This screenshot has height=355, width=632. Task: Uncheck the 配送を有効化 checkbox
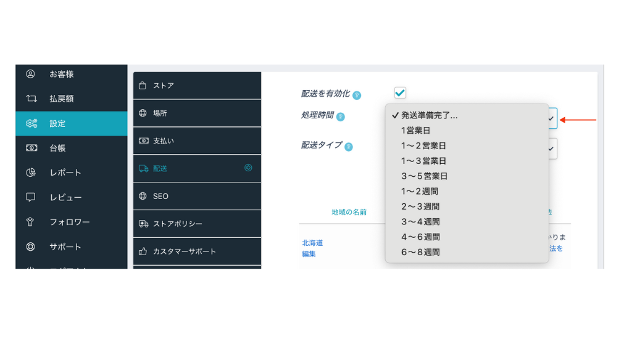click(400, 92)
